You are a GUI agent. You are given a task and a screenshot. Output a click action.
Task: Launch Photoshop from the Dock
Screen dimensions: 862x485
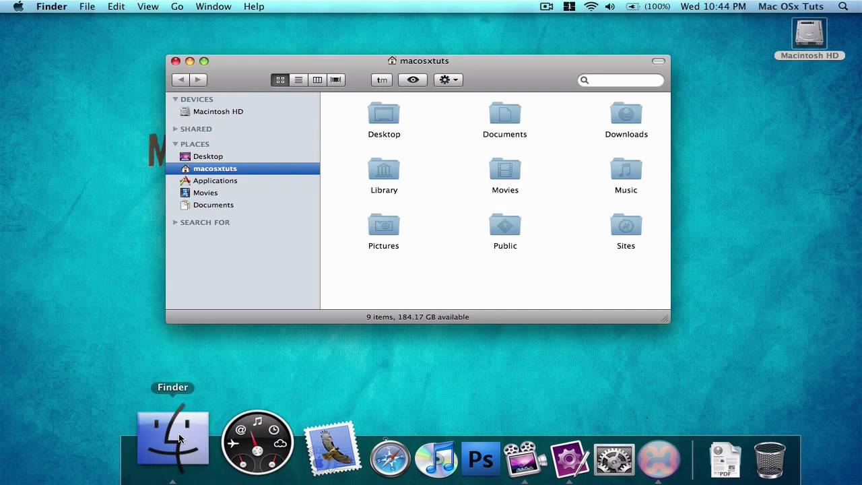pyautogui.click(x=481, y=459)
